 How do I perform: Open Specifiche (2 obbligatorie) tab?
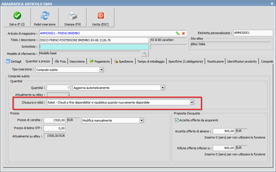186,61
